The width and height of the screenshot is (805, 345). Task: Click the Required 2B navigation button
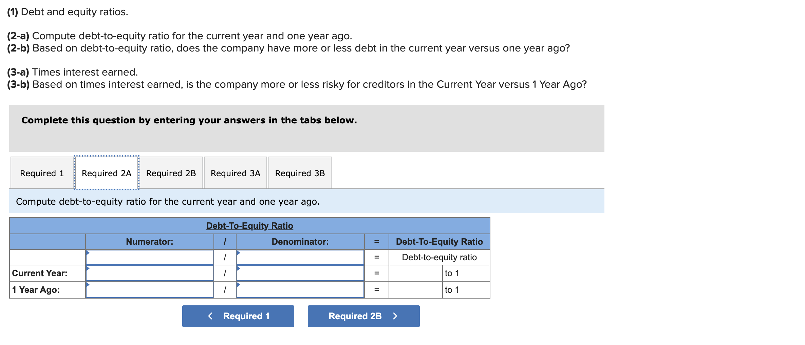pos(363,316)
